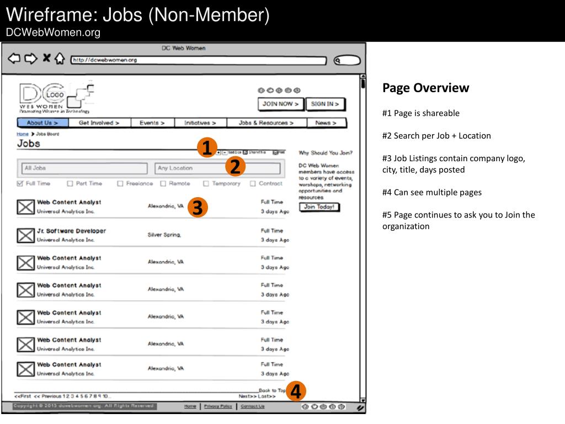Click the second social icon in footer

coord(314,407)
